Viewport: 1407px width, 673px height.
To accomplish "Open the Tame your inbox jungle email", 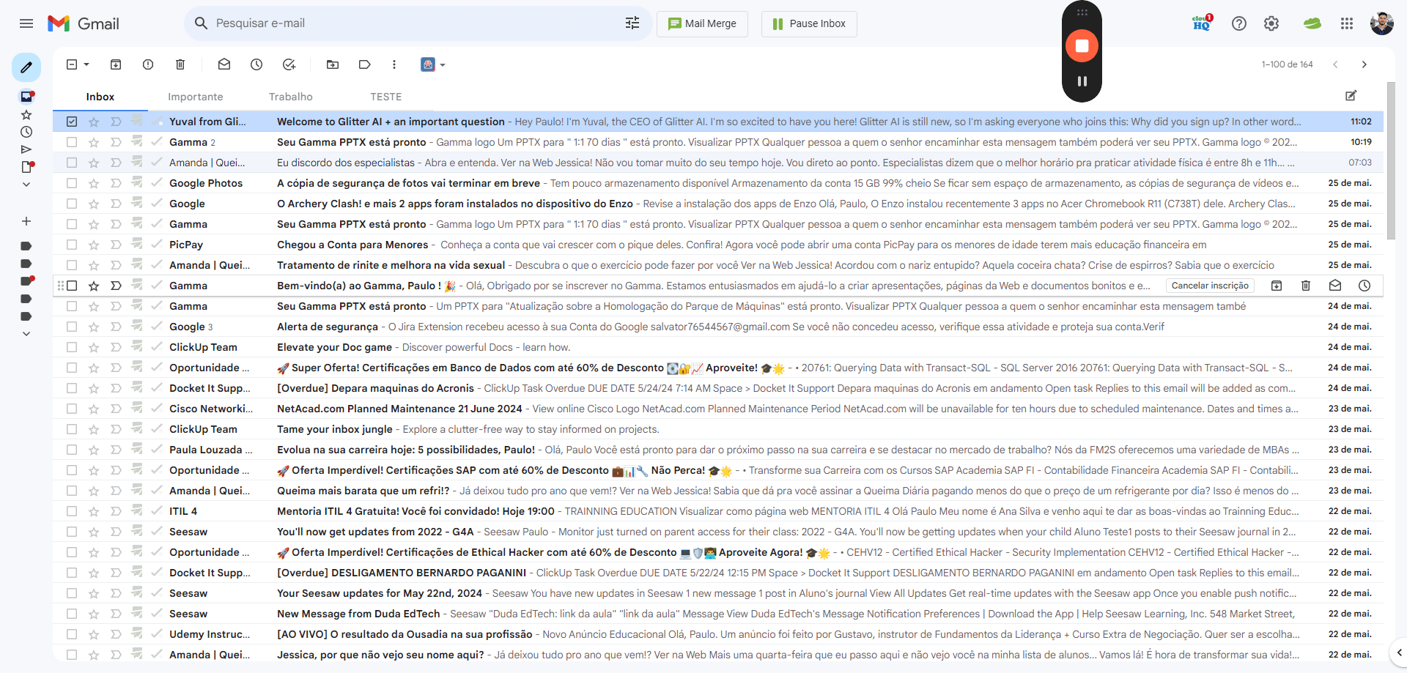I will click(x=718, y=429).
